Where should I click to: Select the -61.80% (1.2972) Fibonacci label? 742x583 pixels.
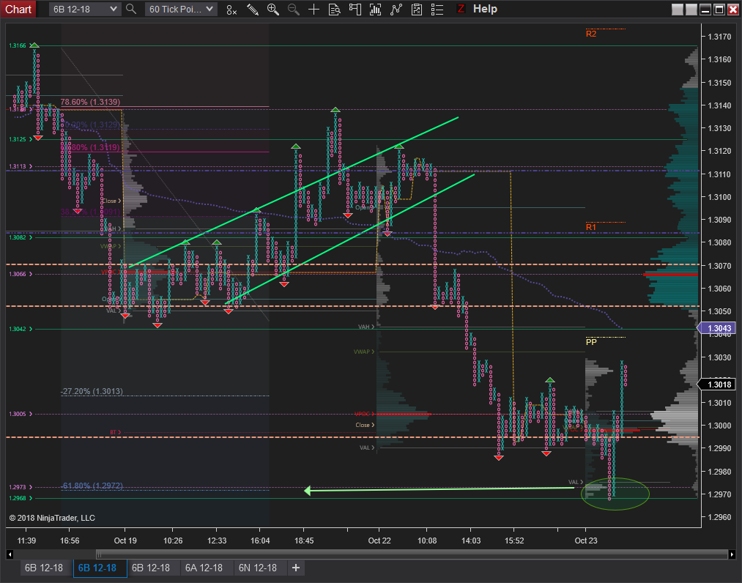pyautogui.click(x=92, y=486)
